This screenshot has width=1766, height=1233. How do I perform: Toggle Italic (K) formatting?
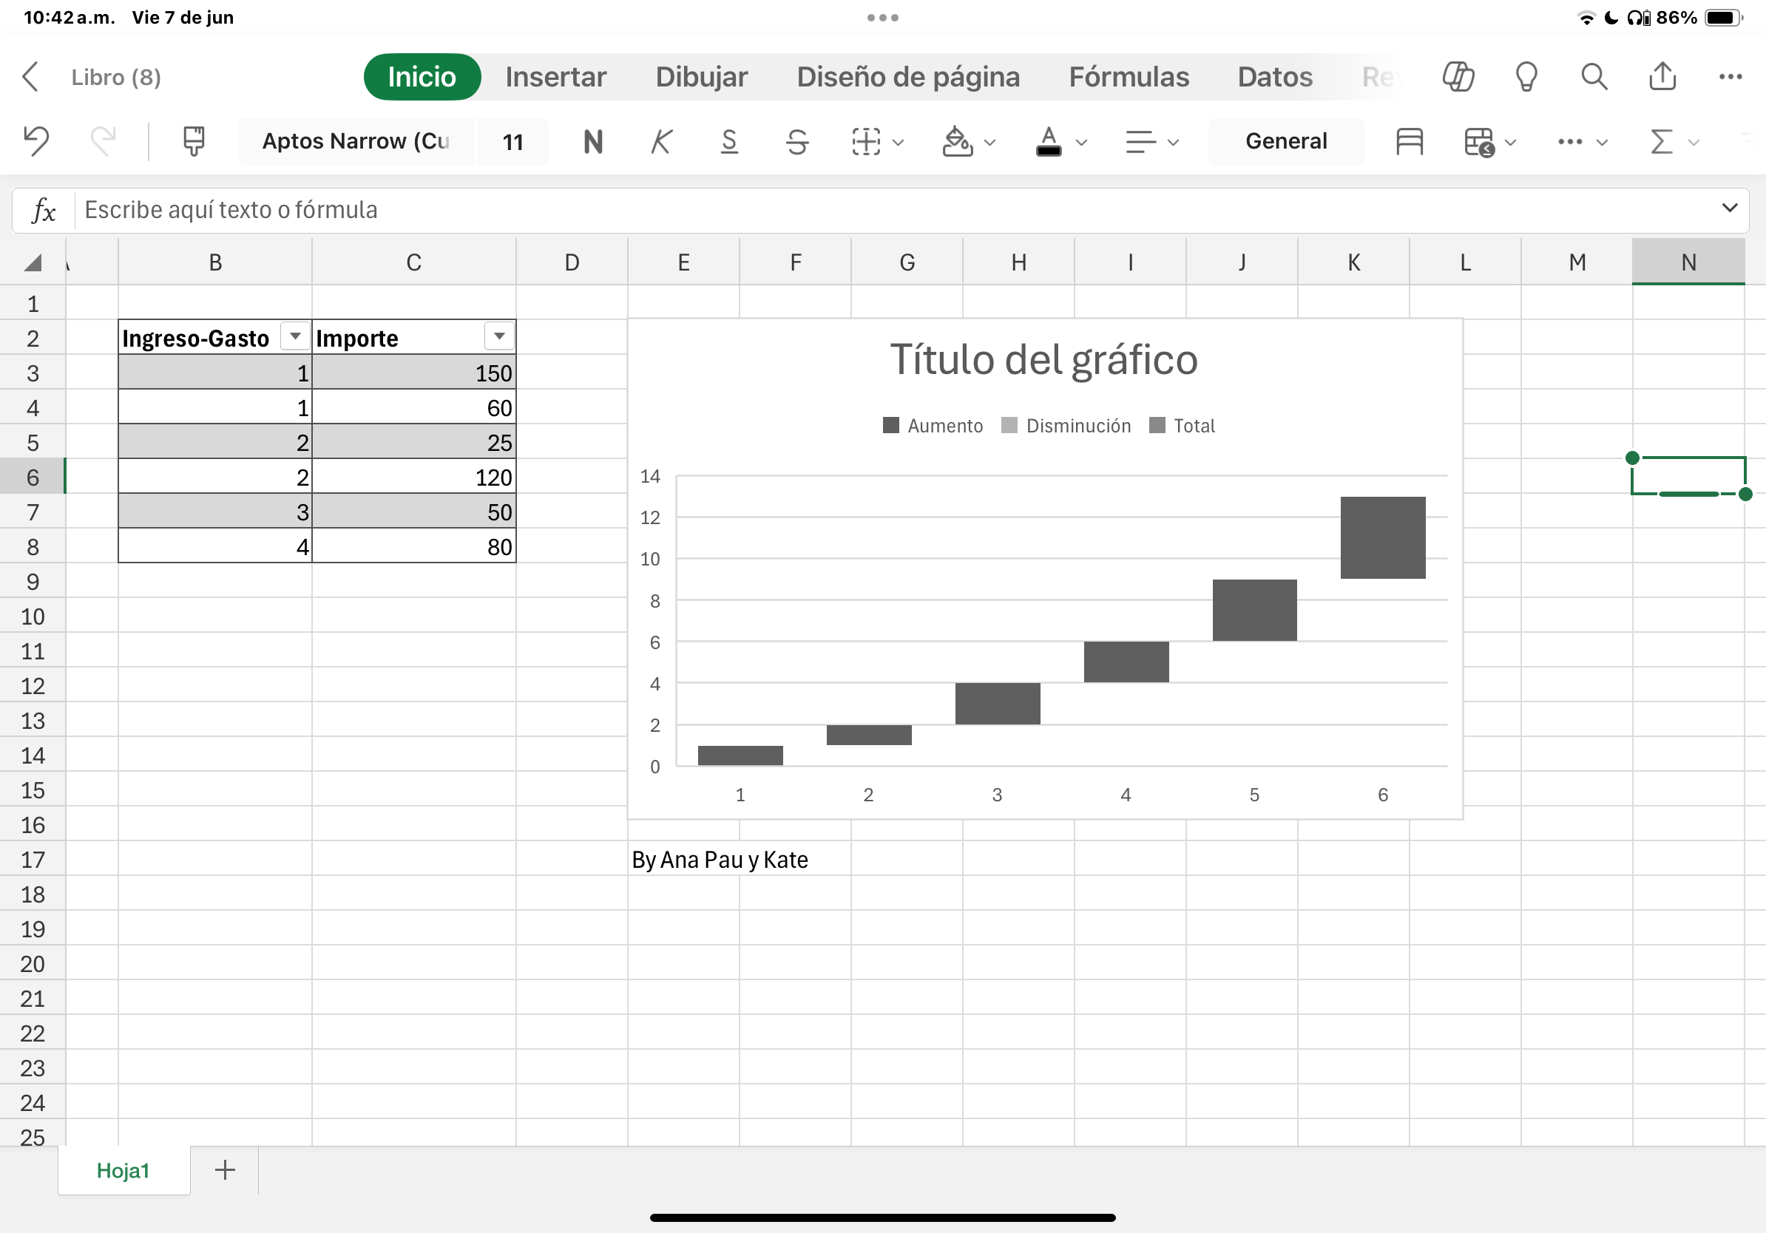[660, 141]
